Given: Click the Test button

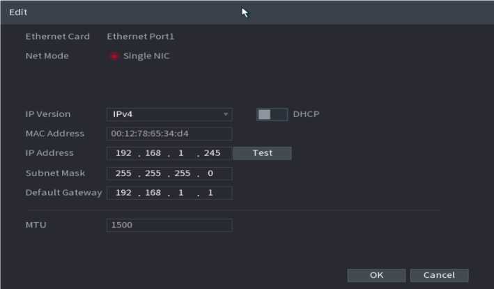Looking at the screenshot, I should pos(262,153).
